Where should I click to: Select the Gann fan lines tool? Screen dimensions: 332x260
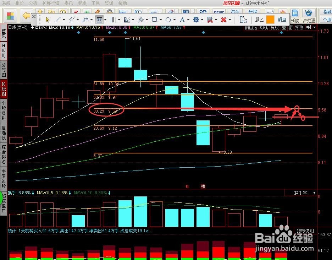tap(127, 20)
